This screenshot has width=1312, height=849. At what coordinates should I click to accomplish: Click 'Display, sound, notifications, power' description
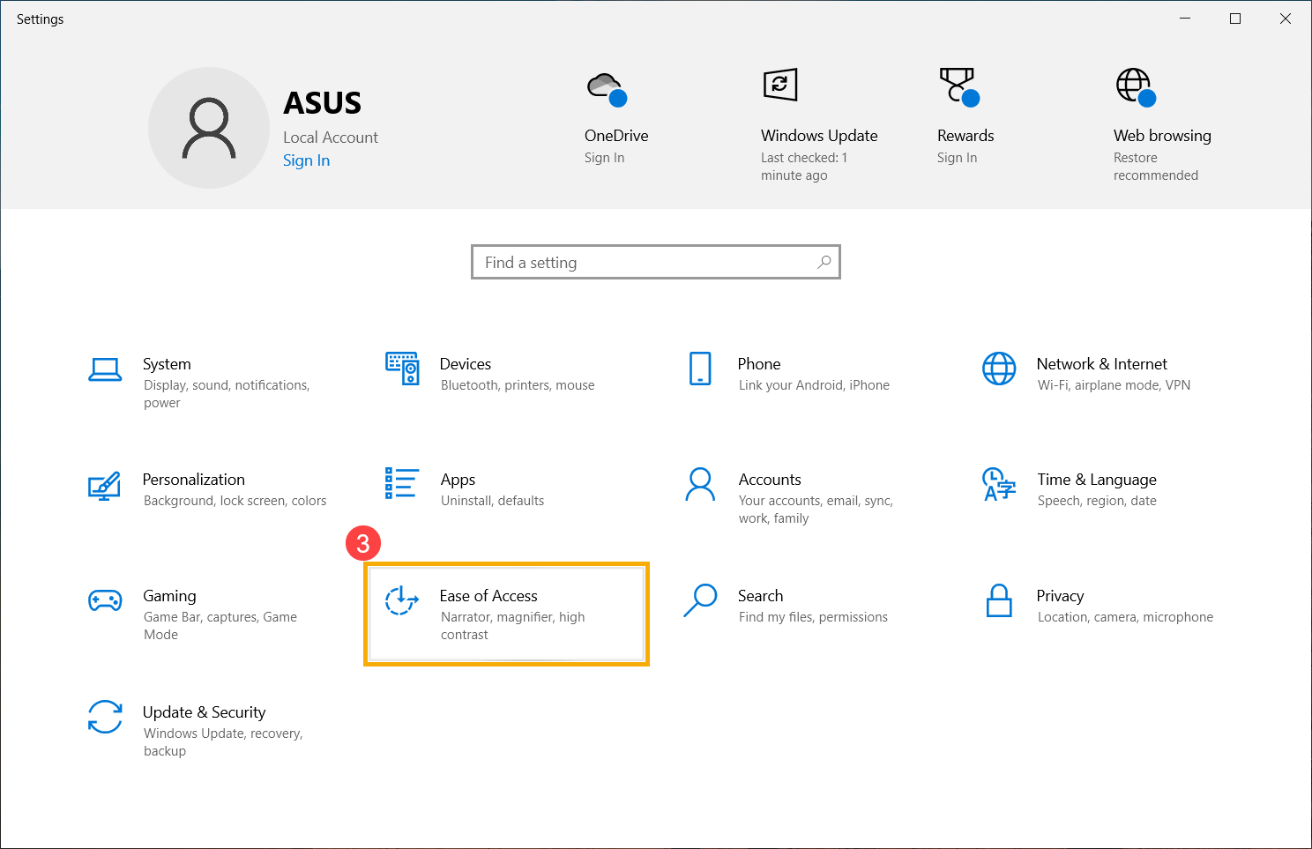pos(227,394)
